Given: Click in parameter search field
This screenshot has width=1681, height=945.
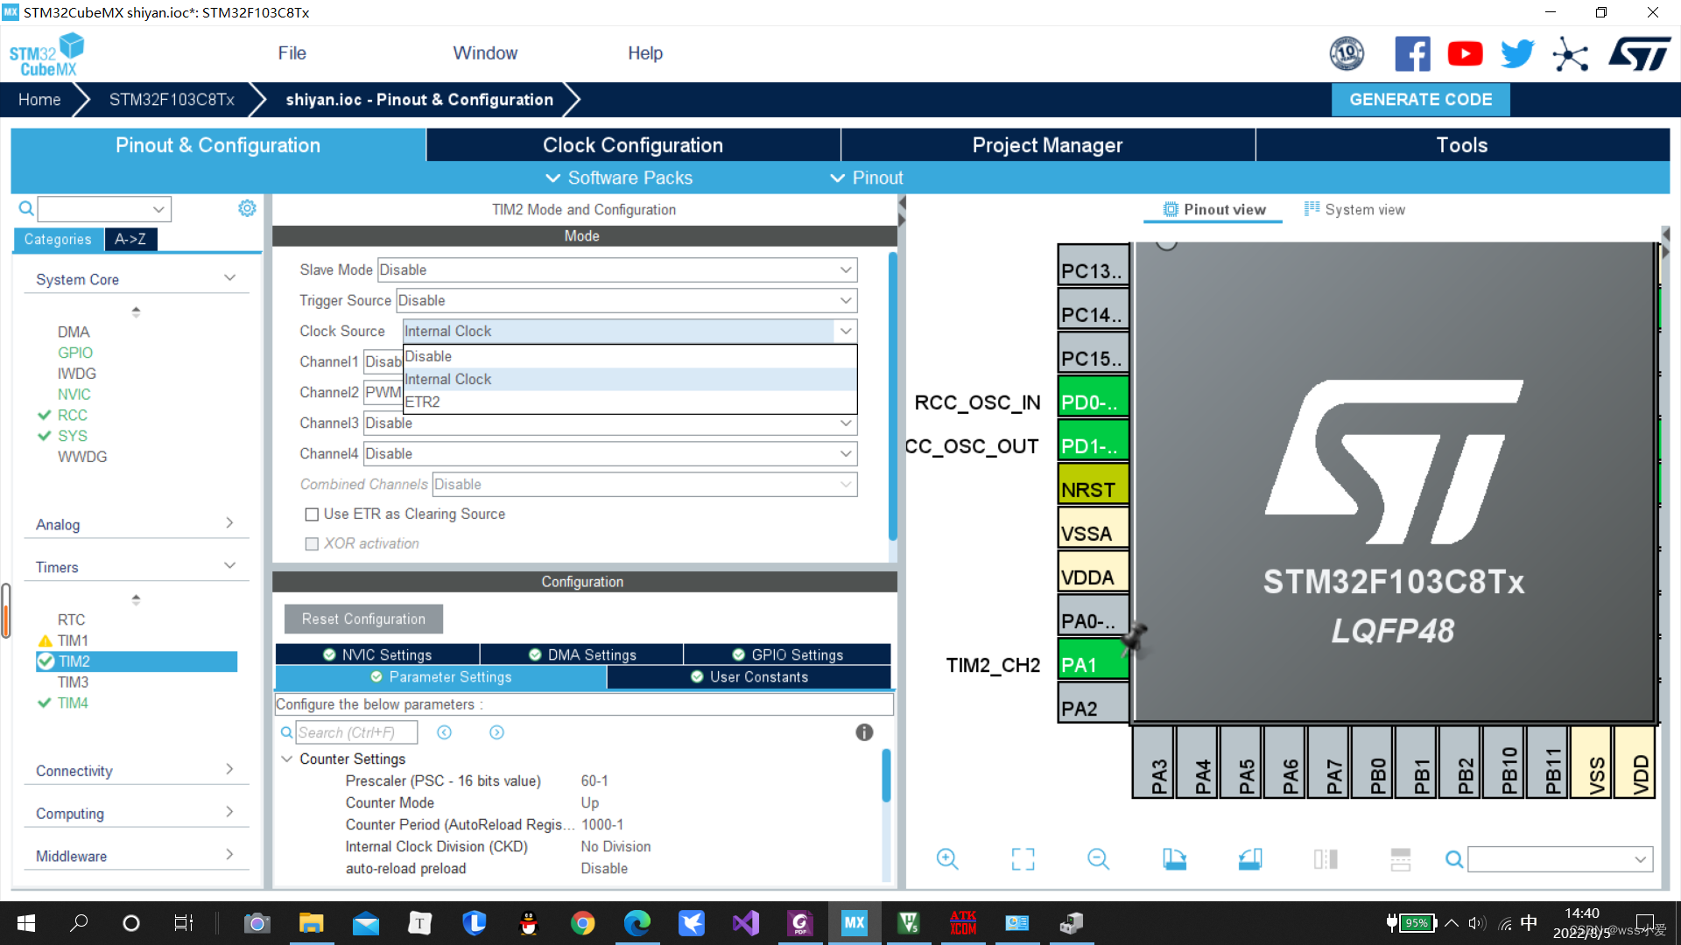Looking at the screenshot, I should click(356, 732).
